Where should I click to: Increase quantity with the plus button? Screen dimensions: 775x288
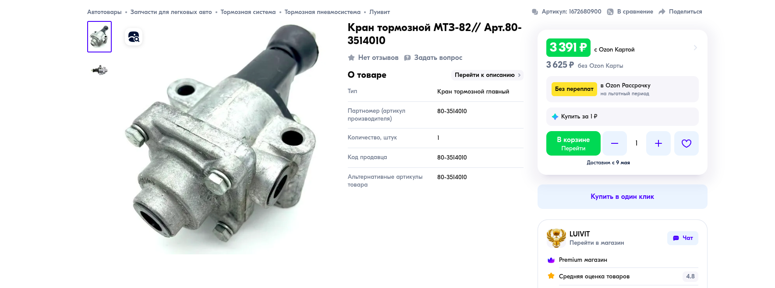coord(658,143)
